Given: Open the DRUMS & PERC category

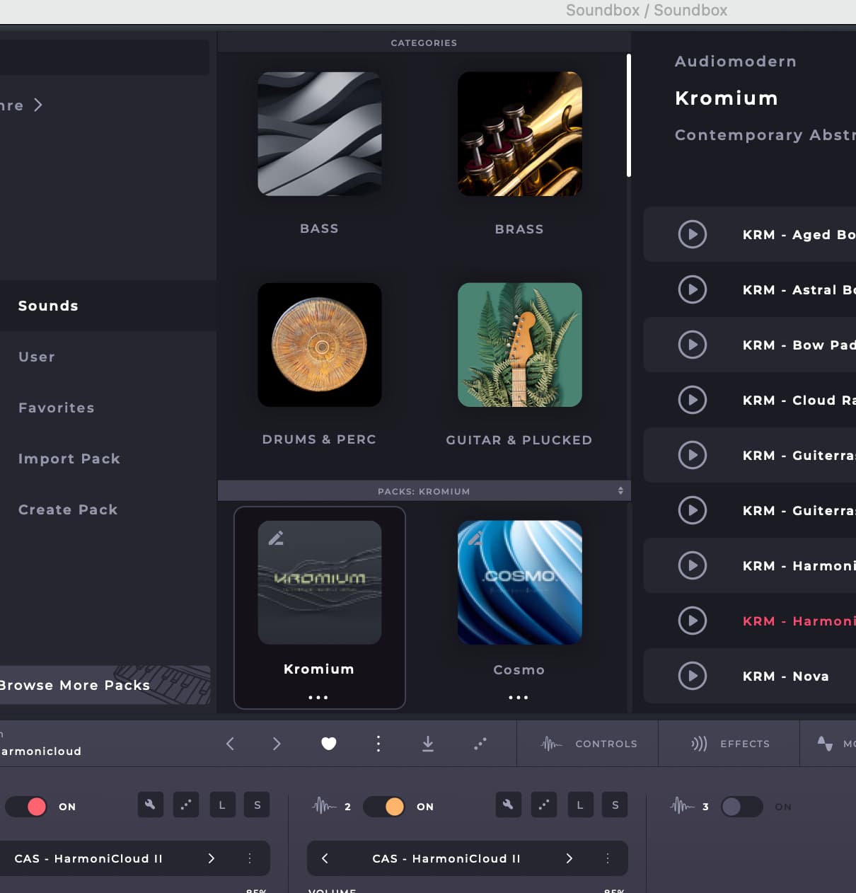Looking at the screenshot, I should (320, 345).
